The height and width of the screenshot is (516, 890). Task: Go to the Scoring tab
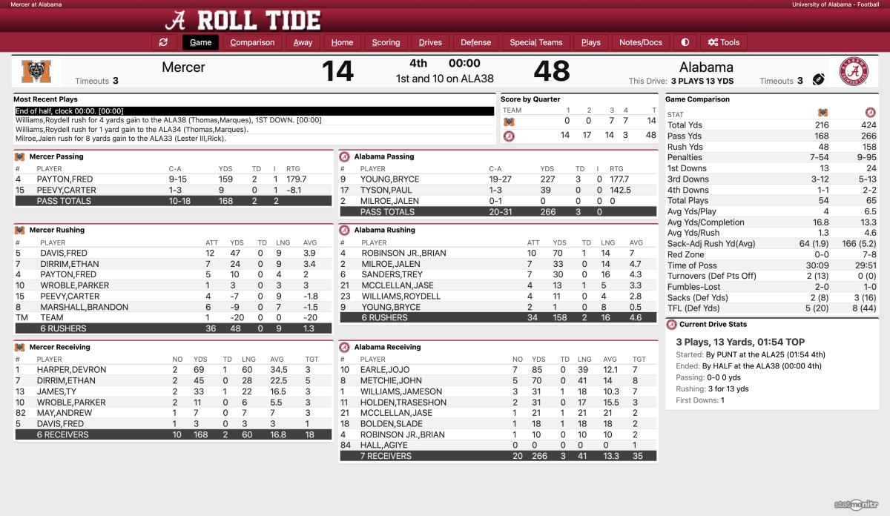(x=386, y=42)
